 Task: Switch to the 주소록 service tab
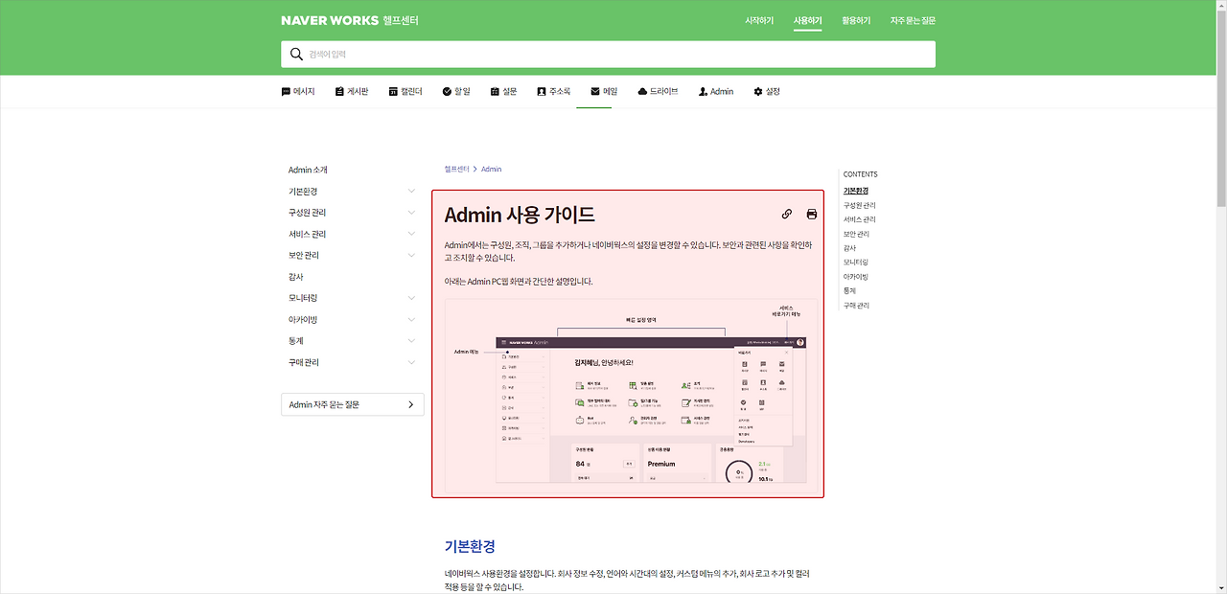click(x=554, y=91)
